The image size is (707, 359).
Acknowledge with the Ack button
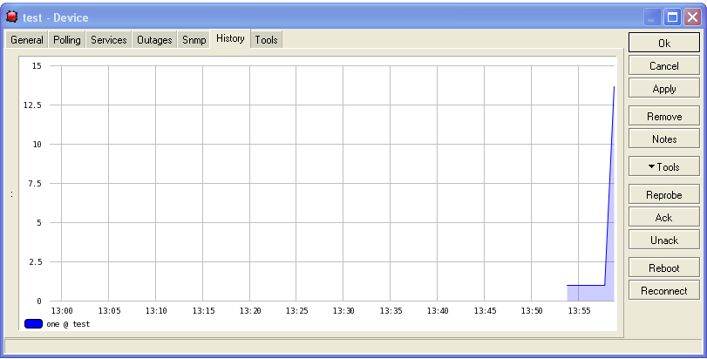(664, 217)
